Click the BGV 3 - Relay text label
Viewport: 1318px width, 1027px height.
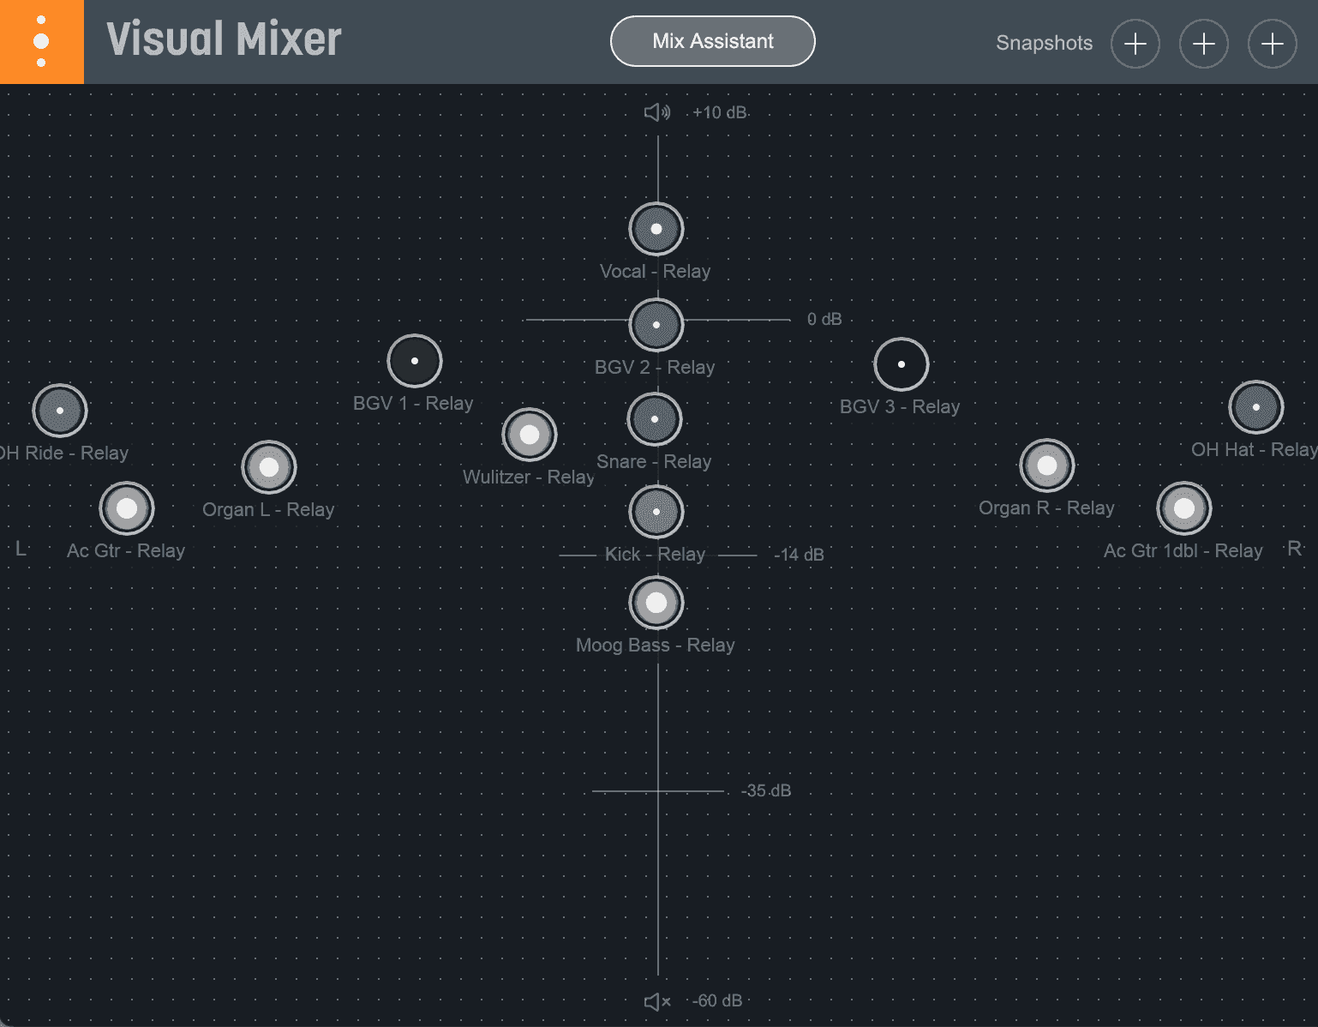[899, 406]
